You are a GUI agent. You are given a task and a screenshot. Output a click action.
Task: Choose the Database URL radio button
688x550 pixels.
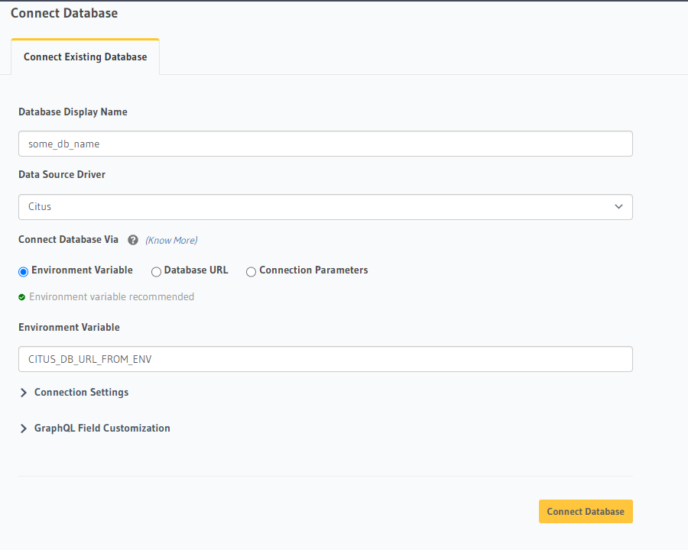(156, 271)
